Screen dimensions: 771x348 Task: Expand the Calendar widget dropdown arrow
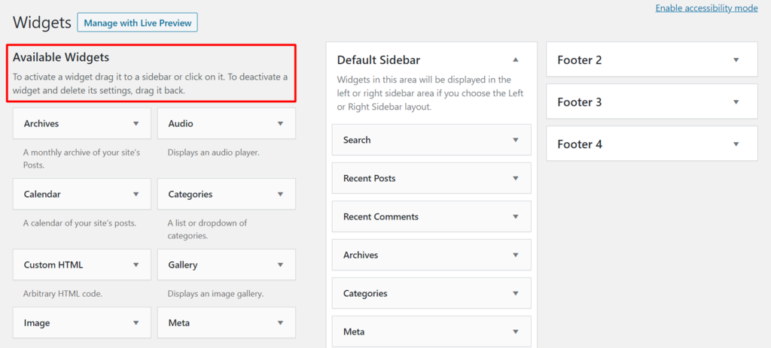[x=136, y=194]
